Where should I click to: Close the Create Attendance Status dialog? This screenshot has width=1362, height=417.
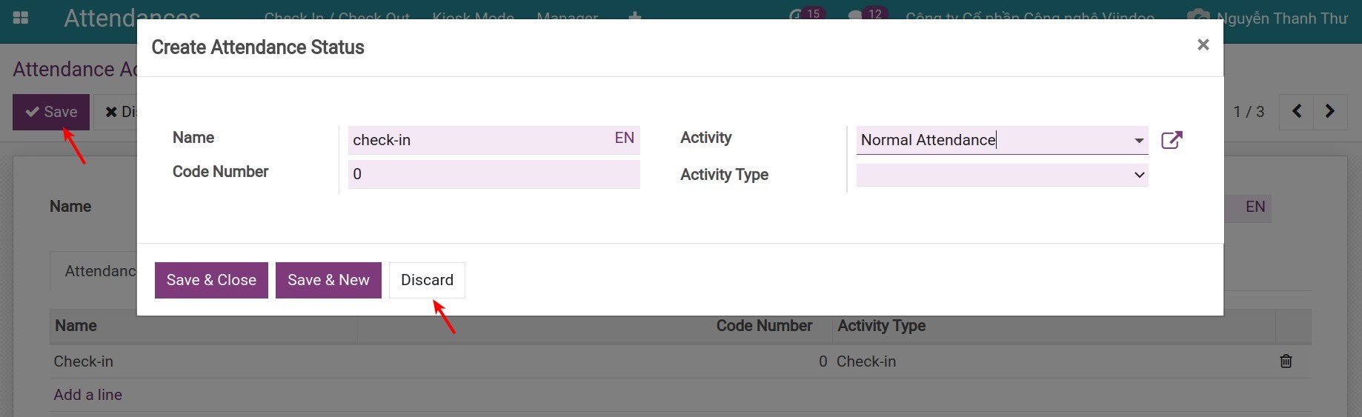(1203, 44)
